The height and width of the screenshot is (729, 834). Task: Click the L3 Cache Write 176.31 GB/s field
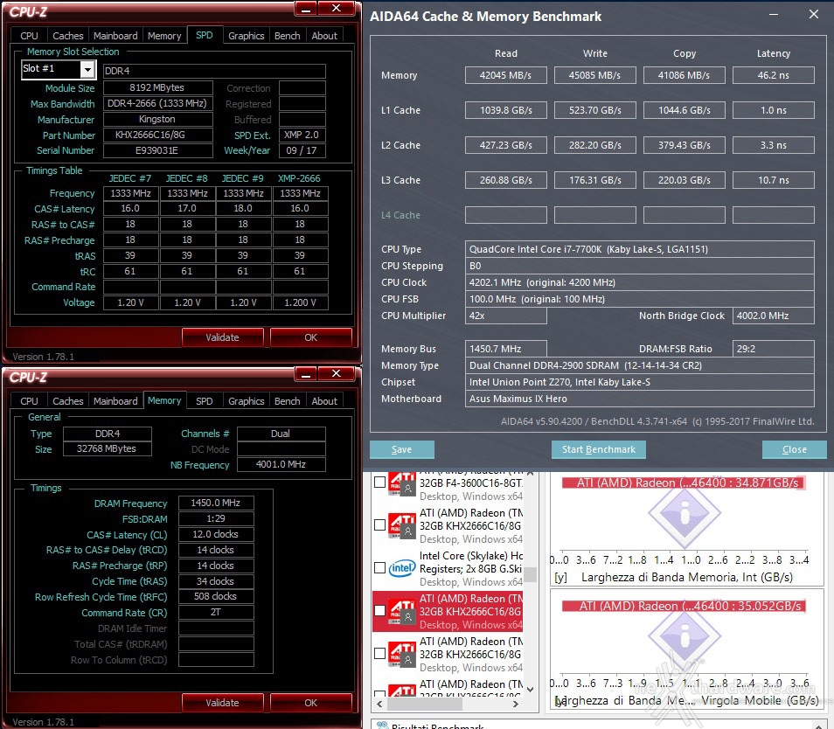(x=595, y=180)
